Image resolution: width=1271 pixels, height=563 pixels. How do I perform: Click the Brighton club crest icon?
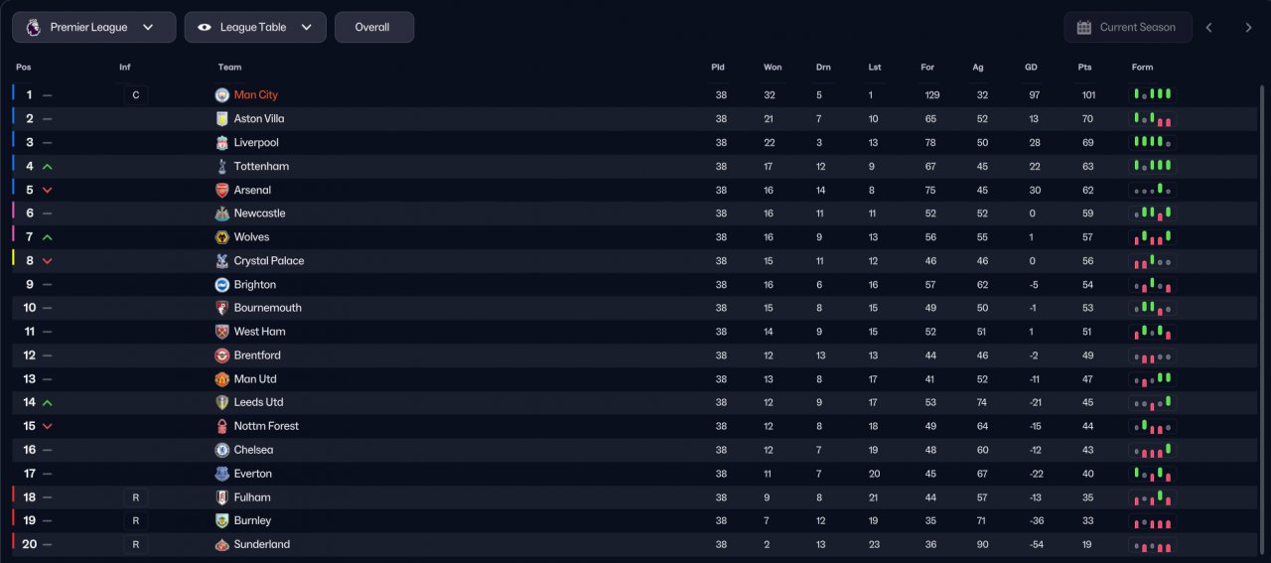pos(222,285)
